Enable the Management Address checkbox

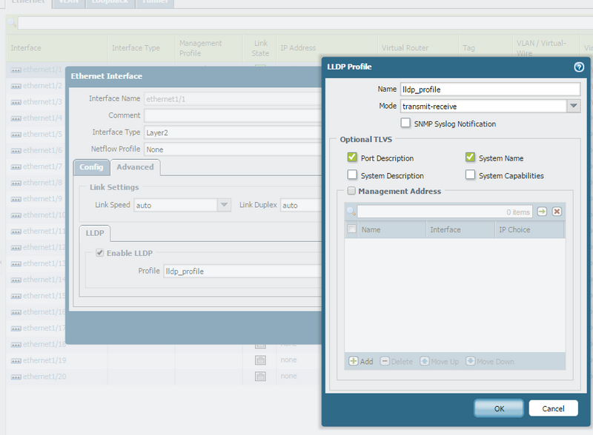click(352, 192)
